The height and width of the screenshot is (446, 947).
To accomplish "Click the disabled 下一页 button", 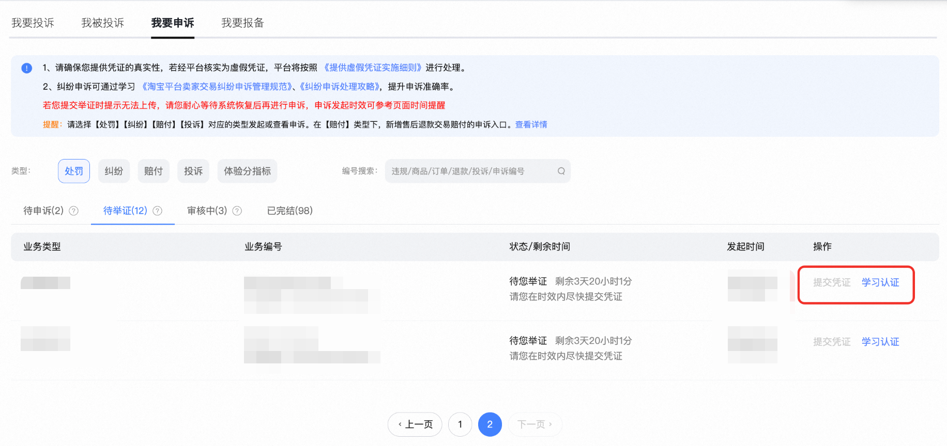I will (x=535, y=424).
